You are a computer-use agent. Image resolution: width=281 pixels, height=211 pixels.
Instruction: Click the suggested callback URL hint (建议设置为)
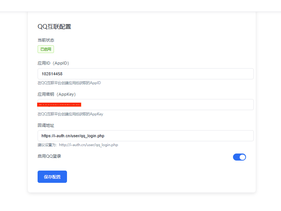click(78, 145)
